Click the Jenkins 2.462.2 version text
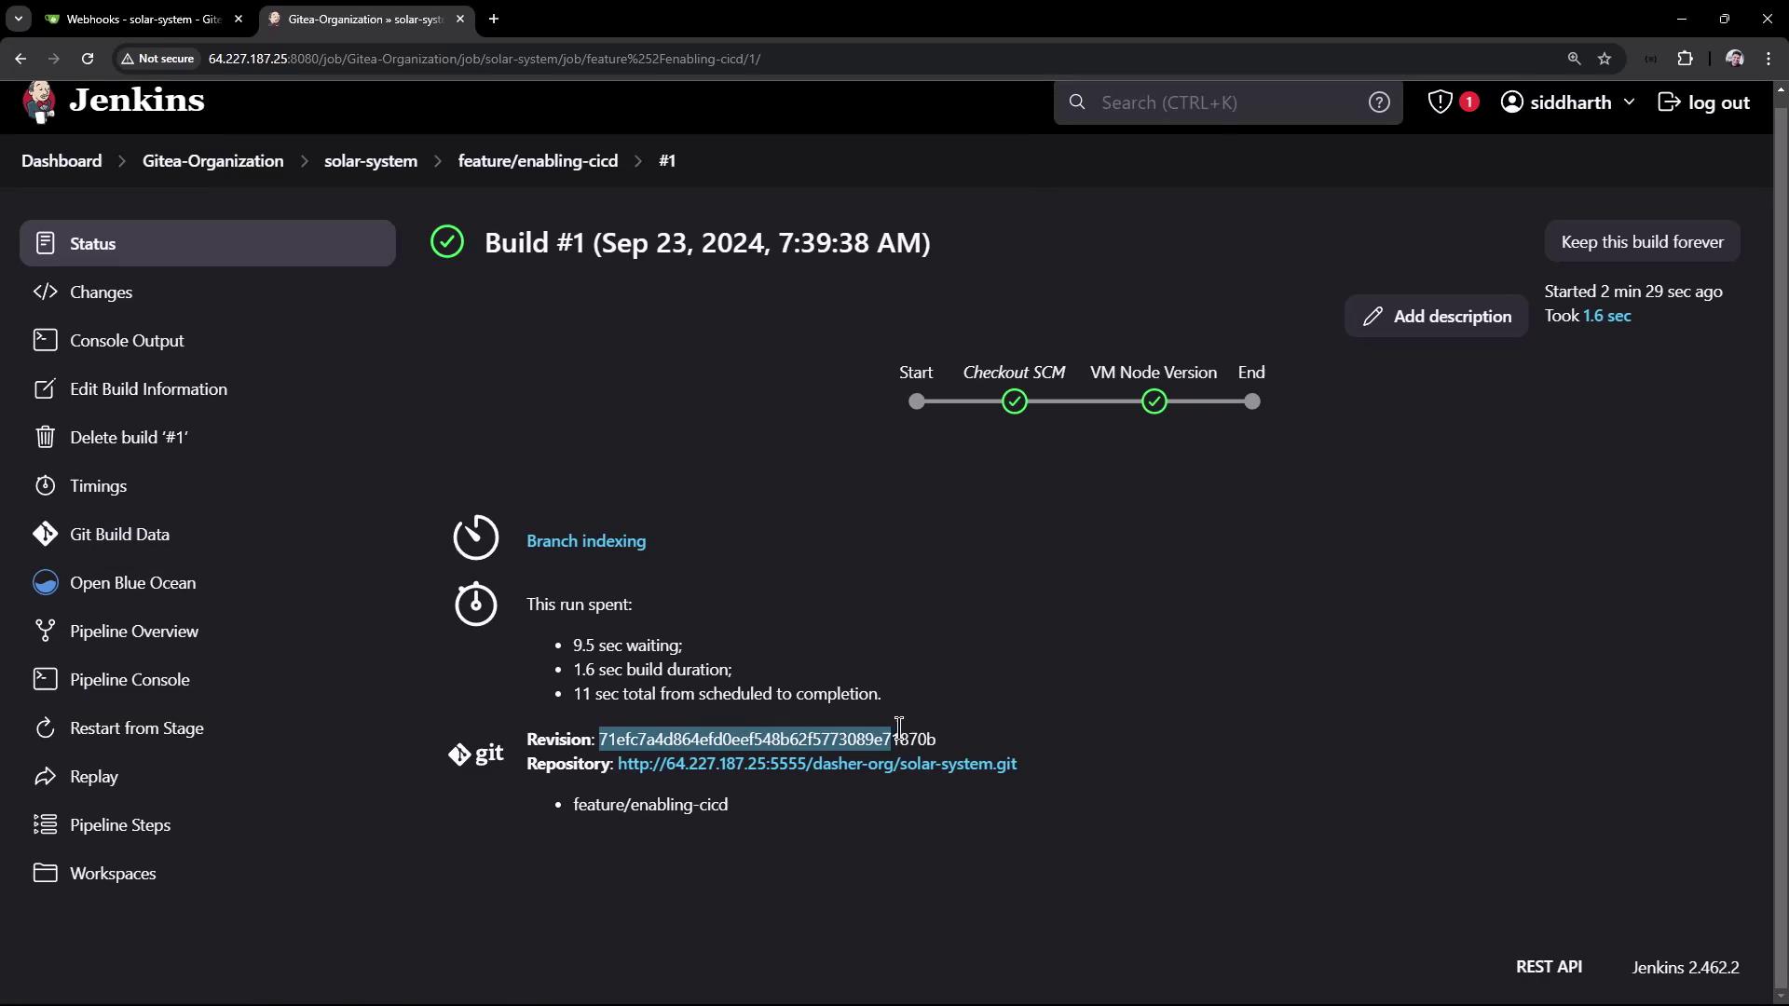This screenshot has width=1789, height=1006. pyautogui.click(x=1686, y=968)
